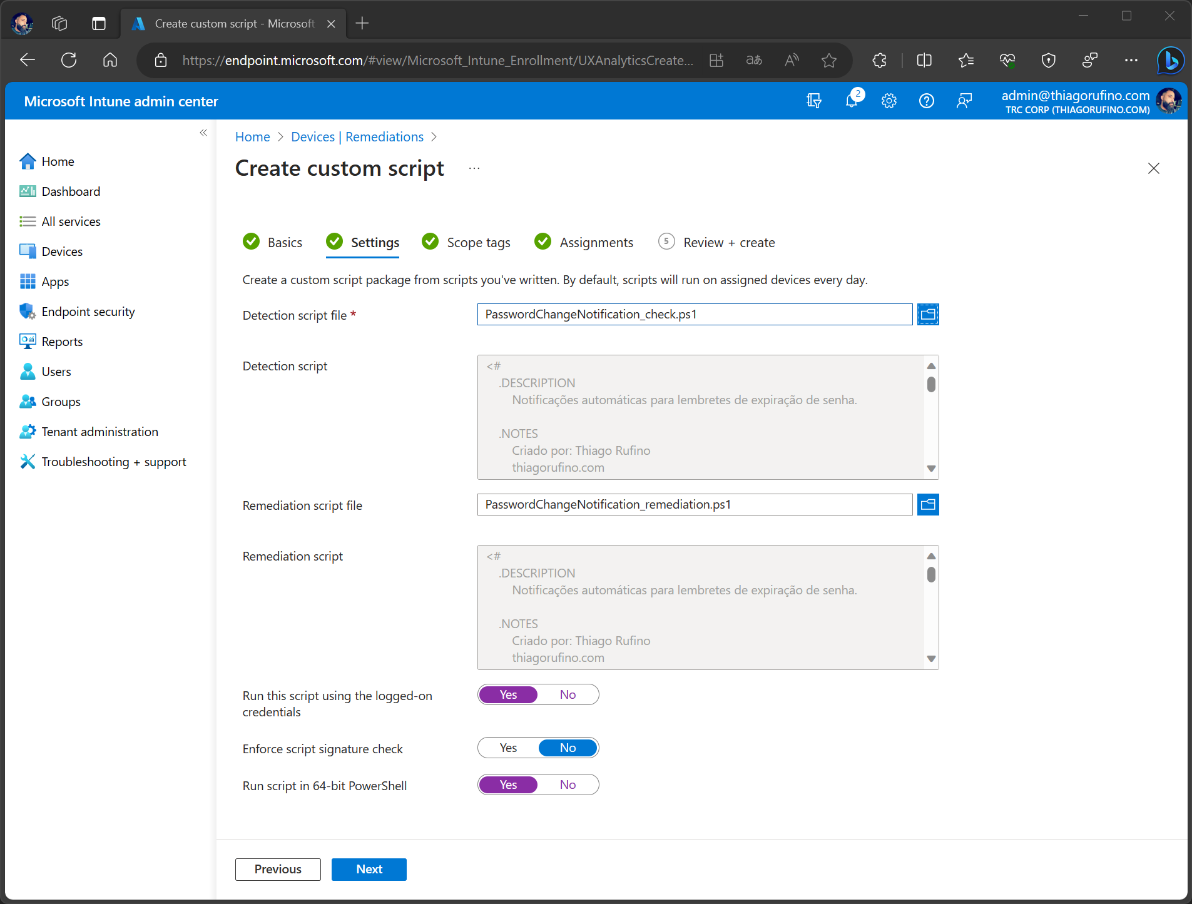
Task: Follow the Devices | Remediations breadcrumb link
Action: pos(357,137)
